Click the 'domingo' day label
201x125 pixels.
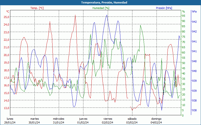tap(156, 119)
